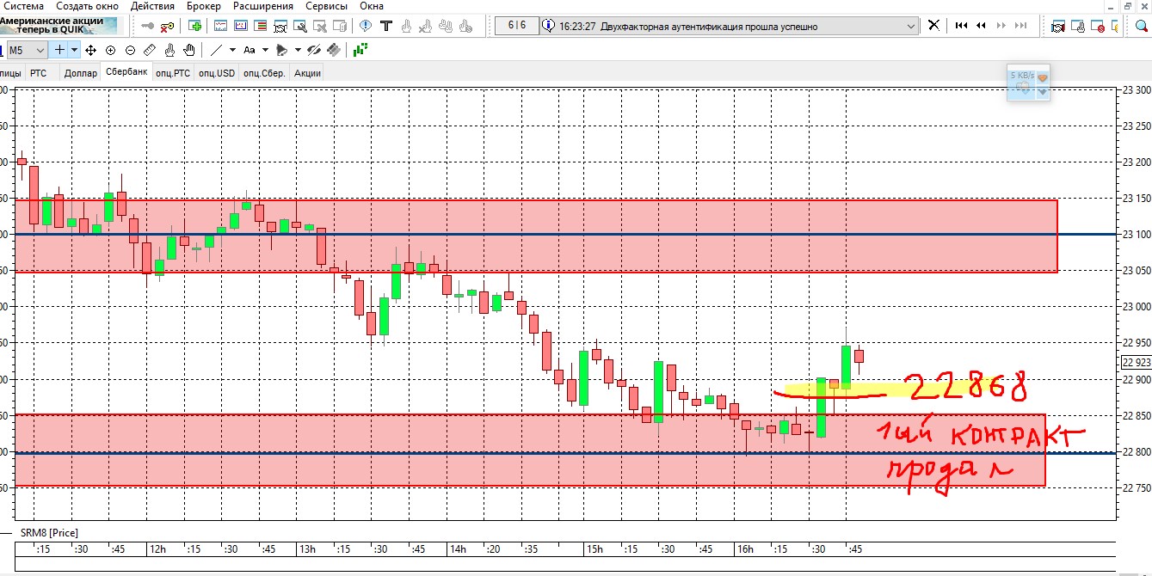Click the window with magnifier icon
1152x576 pixels.
coord(299,27)
